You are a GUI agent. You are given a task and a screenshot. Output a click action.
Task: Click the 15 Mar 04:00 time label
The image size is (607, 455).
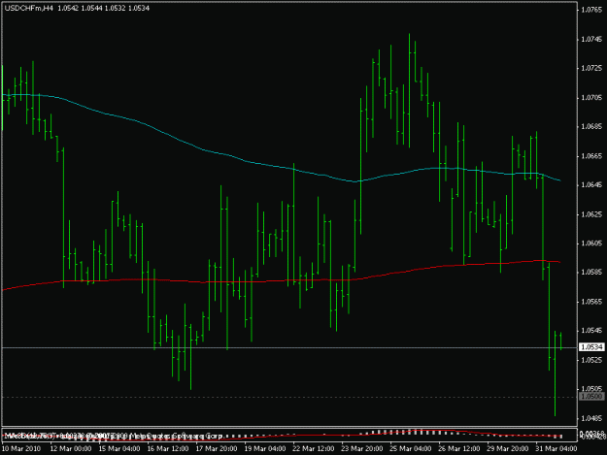[119, 448]
